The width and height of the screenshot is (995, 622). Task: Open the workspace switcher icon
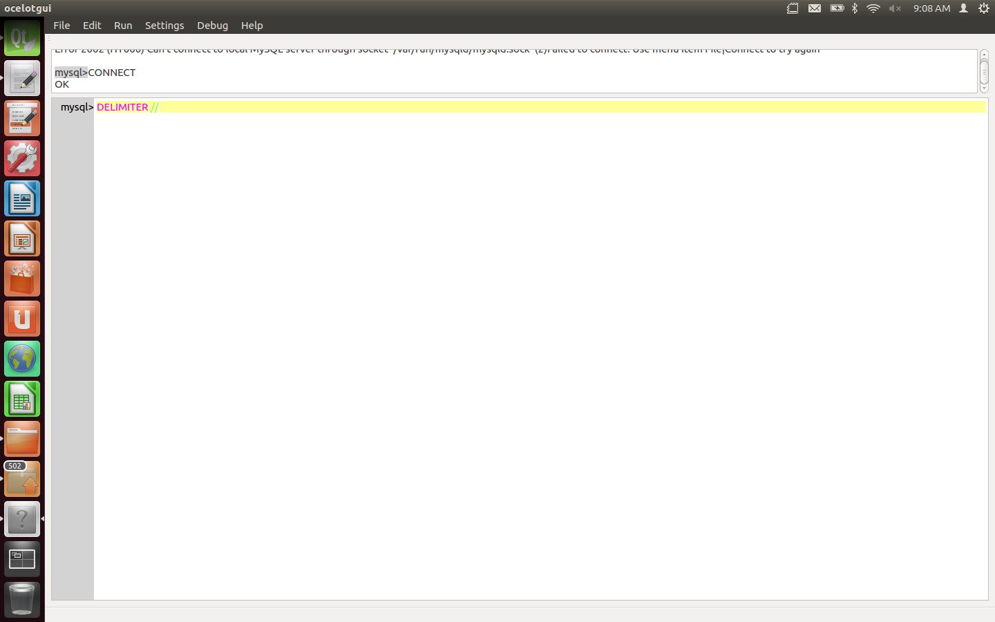[22, 559]
